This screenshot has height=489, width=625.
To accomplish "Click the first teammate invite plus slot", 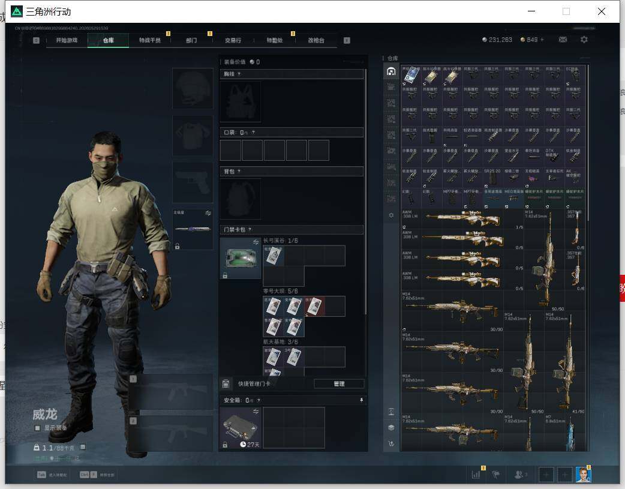I will point(546,475).
